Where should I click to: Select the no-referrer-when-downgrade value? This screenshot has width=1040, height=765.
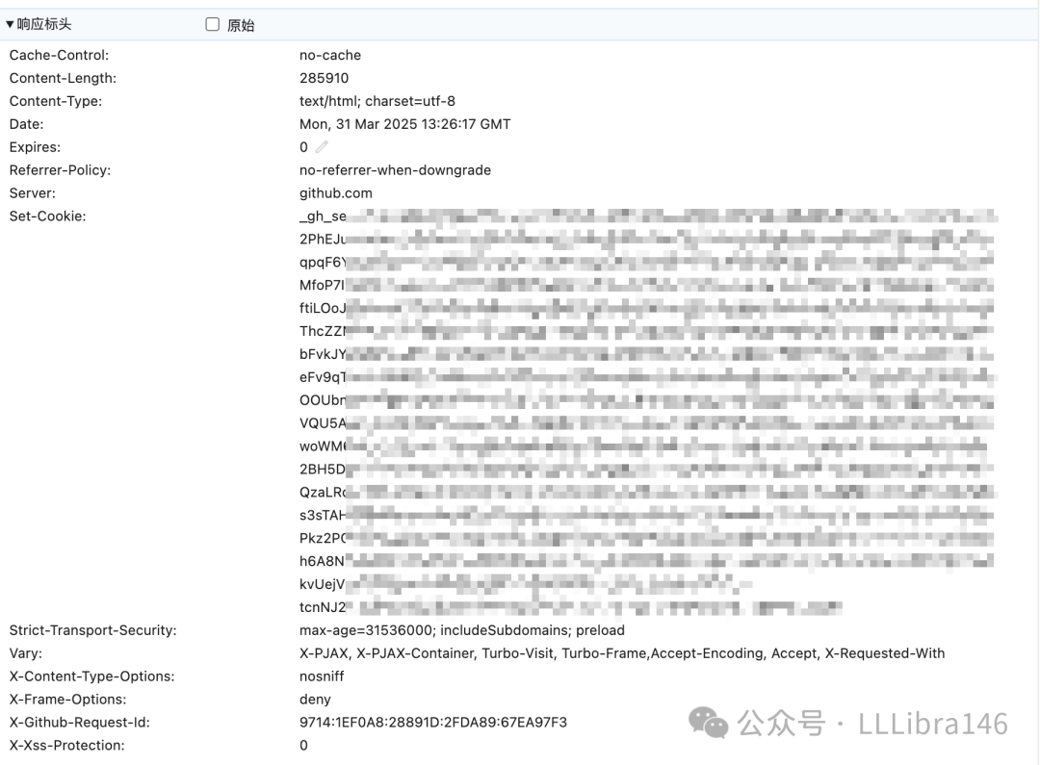pos(395,170)
